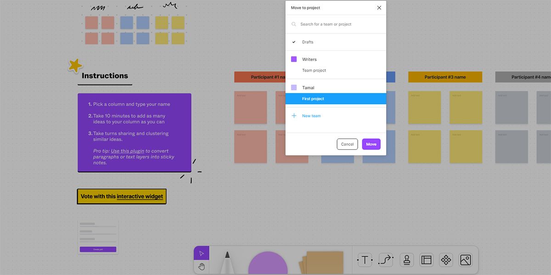Click the Participant #4 name header
Image resolution: width=551 pixels, height=275 pixels.
click(x=523, y=77)
